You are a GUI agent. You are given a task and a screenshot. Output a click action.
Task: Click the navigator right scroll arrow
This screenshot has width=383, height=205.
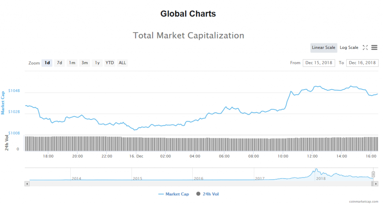(376, 183)
